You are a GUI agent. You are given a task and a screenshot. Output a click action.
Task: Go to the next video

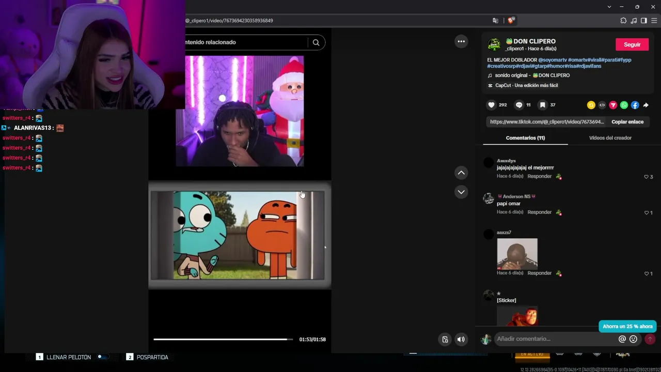coord(461,192)
